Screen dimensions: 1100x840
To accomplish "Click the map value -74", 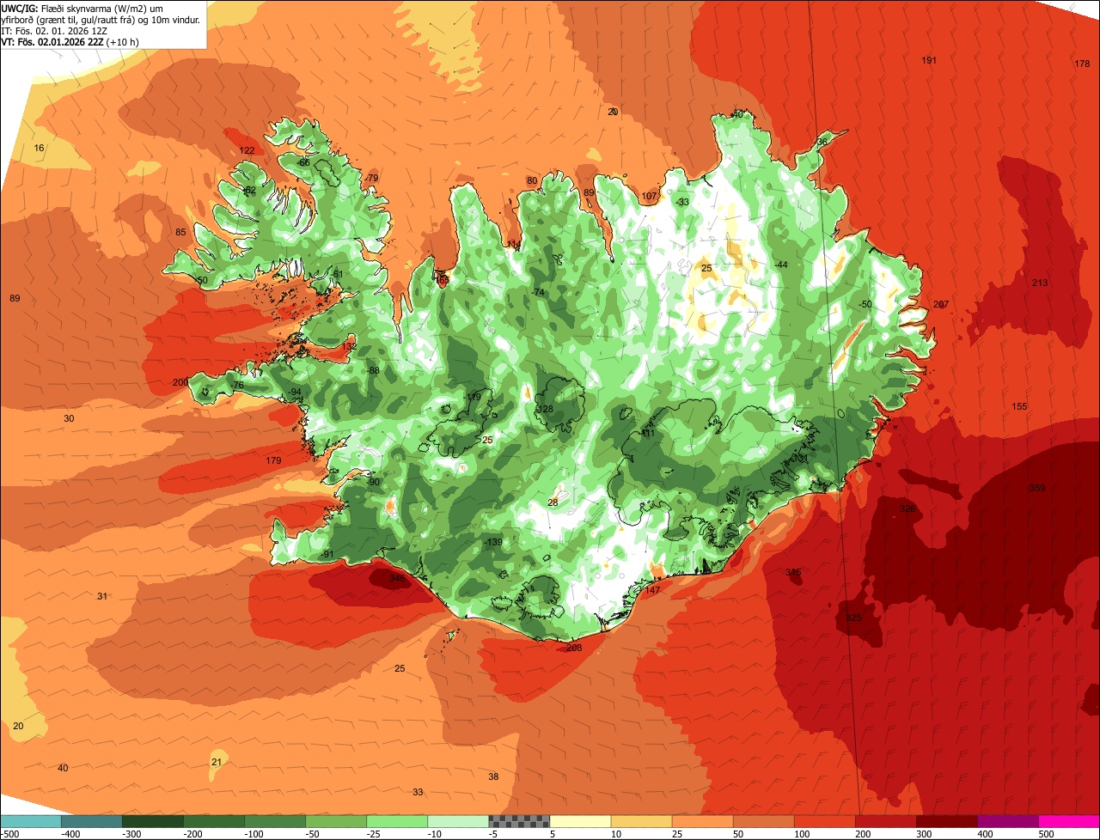I will [x=538, y=292].
